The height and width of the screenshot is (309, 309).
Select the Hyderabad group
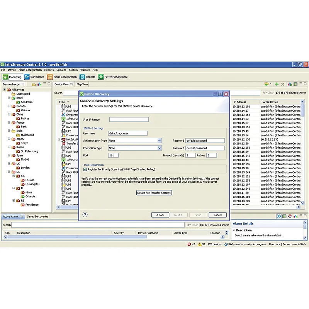click(x=27, y=135)
